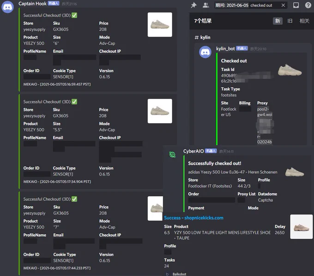Click 机器人 bot tag beside Captain Hook
The image size is (314, 276).
pos(54,3)
